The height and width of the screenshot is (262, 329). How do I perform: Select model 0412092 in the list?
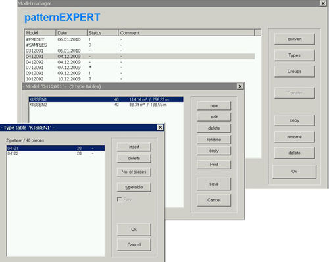click(x=139, y=62)
